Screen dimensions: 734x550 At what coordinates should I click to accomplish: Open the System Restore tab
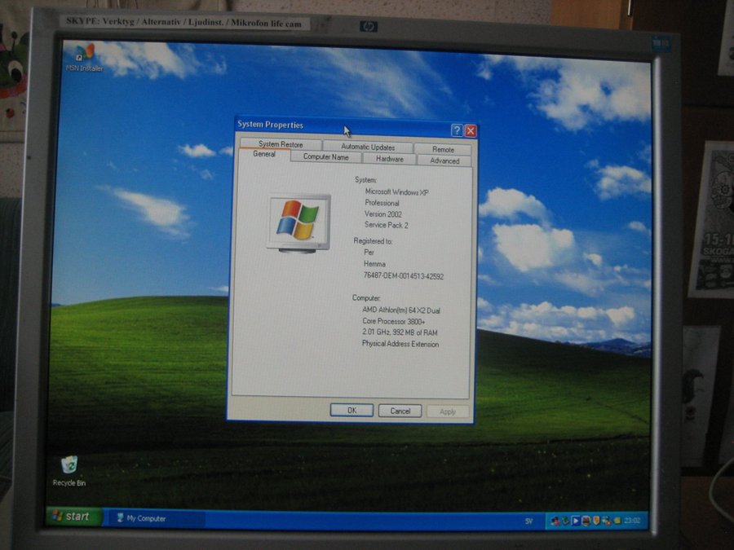281,144
